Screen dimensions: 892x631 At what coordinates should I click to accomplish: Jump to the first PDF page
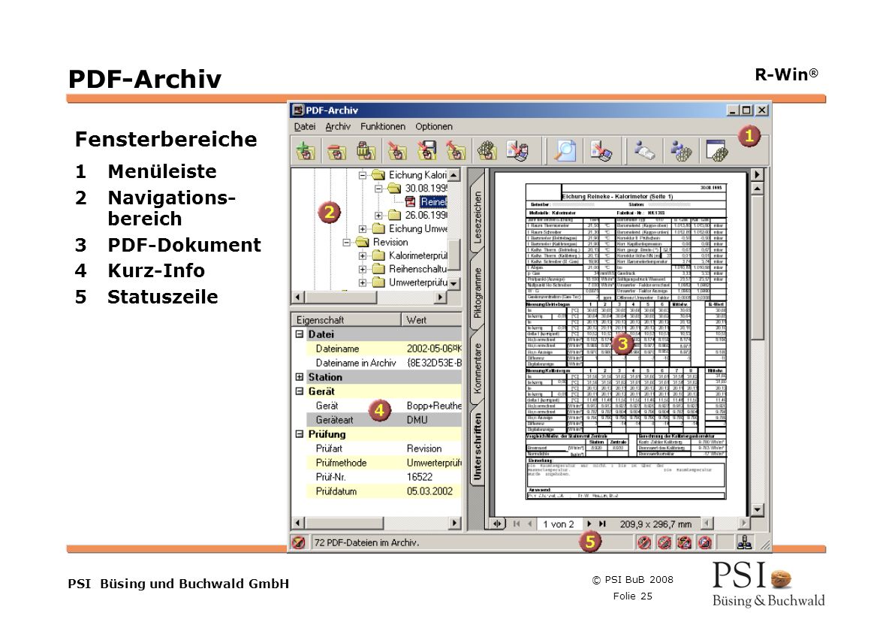tap(517, 524)
